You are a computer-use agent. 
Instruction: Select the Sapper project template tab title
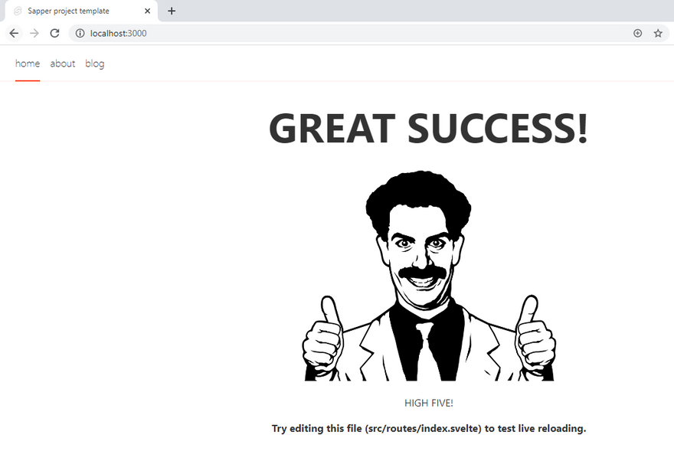pos(68,11)
